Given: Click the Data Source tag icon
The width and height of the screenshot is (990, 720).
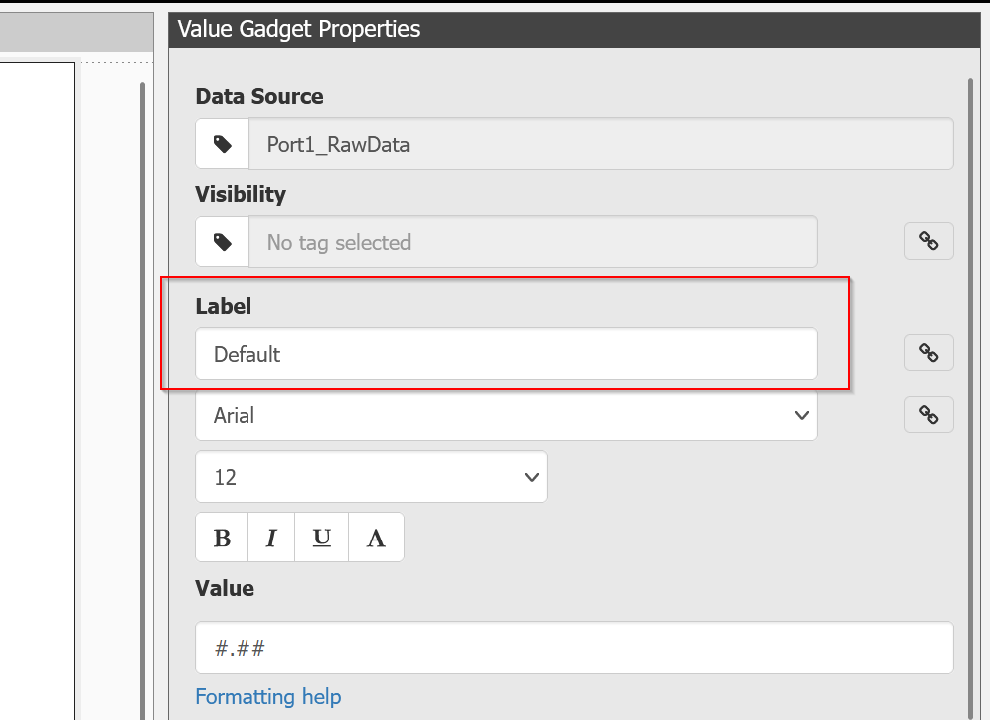Looking at the screenshot, I should tap(223, 144).
